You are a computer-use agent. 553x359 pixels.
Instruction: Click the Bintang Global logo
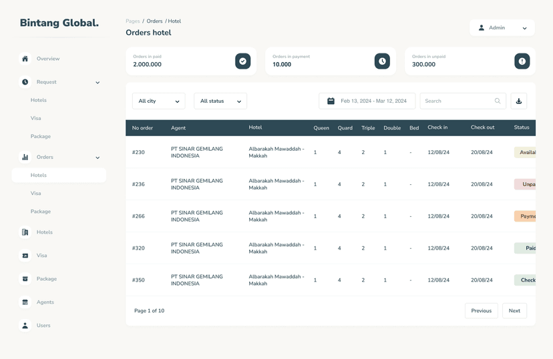59,23
